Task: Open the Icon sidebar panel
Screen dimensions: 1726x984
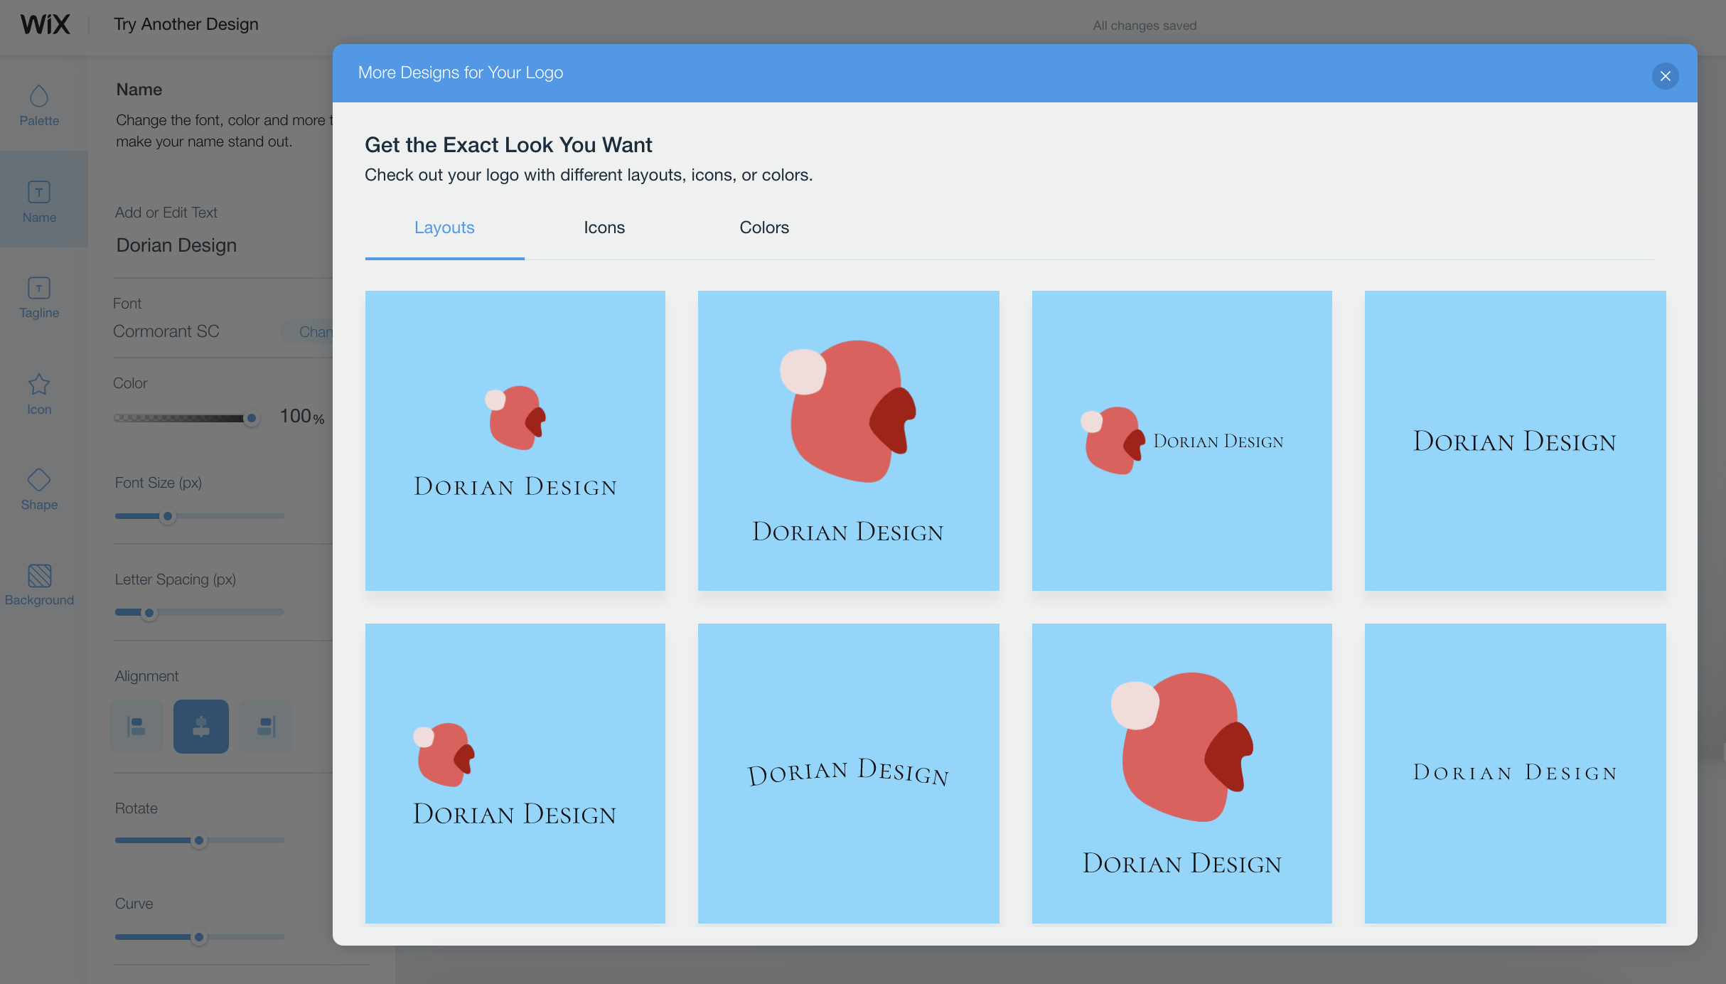Action: point(39,394)
